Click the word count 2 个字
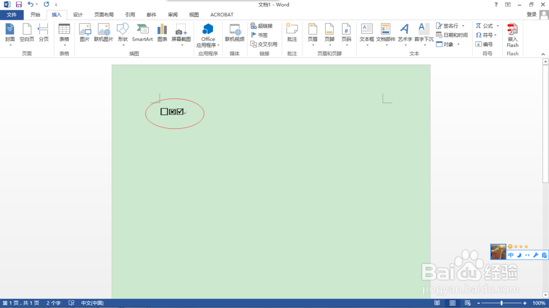549x308 pixels. point(54,303)
